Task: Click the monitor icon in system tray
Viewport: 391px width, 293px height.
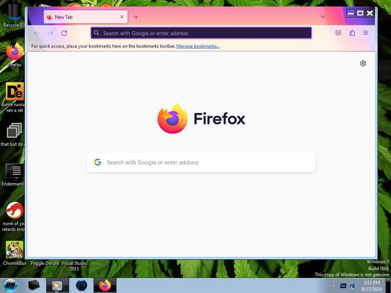Action: [x=343, y=286]
